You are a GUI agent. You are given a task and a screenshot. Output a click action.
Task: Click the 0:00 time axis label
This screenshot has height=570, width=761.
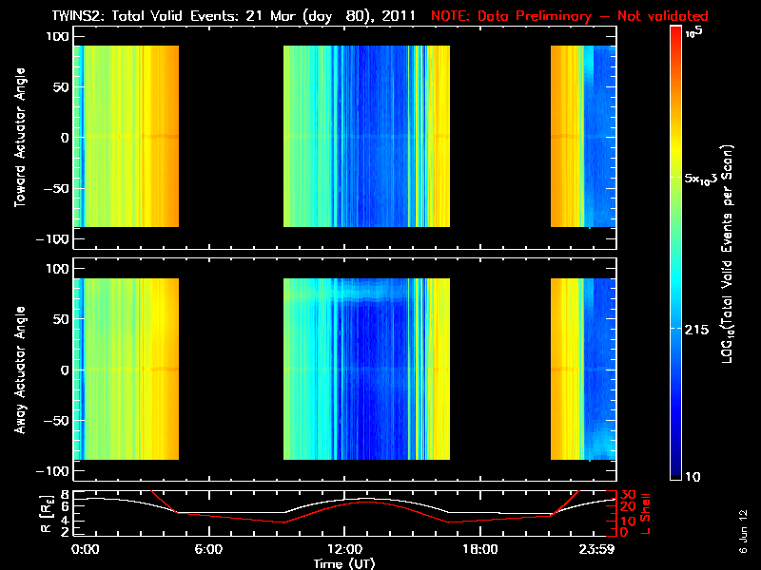tap(85, 550)
